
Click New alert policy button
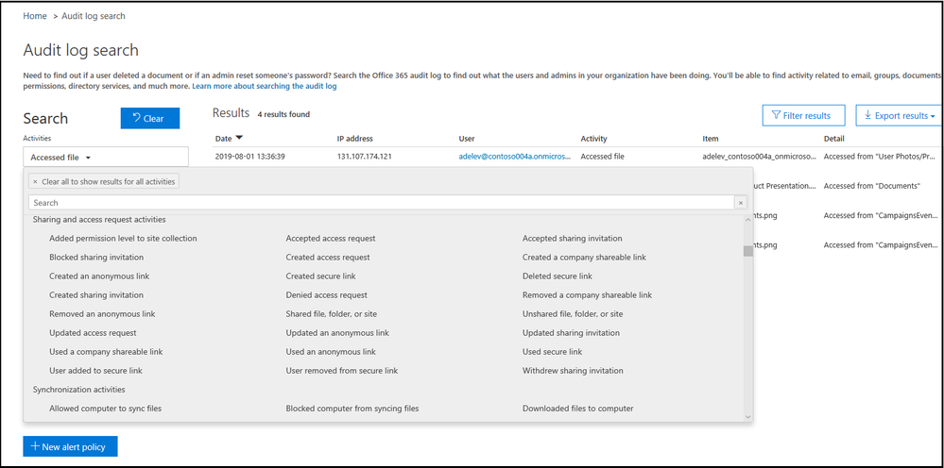tap(70, 446)
